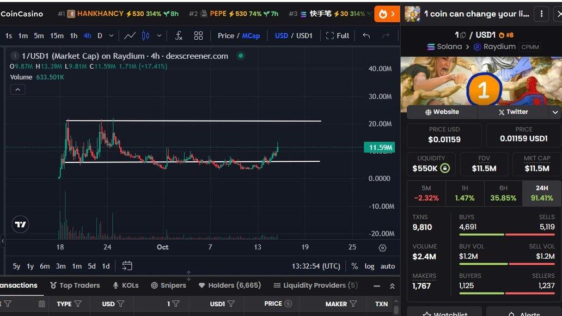The height and width of the screenshot is (316, 562).
Task: Open chart settings gear on time axis
Action: coord(382,247)
